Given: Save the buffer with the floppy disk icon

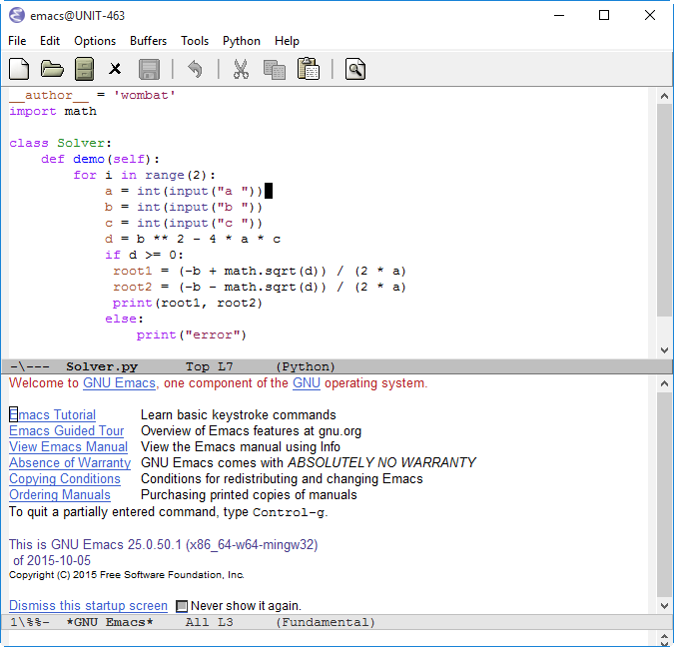Looking at the screenshot, I should point(149,69).
